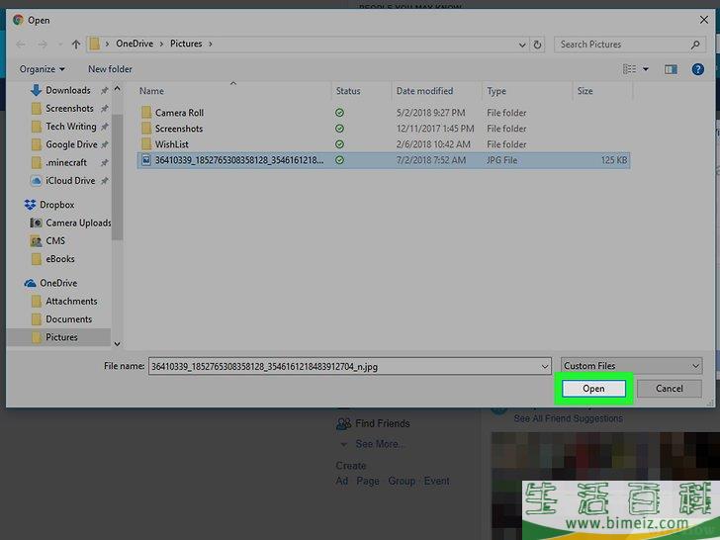The width and height of the screenshot is (720, 540).
Task: Click Pictures in the address breadcrumb
Action: click(x=186, y=44)
